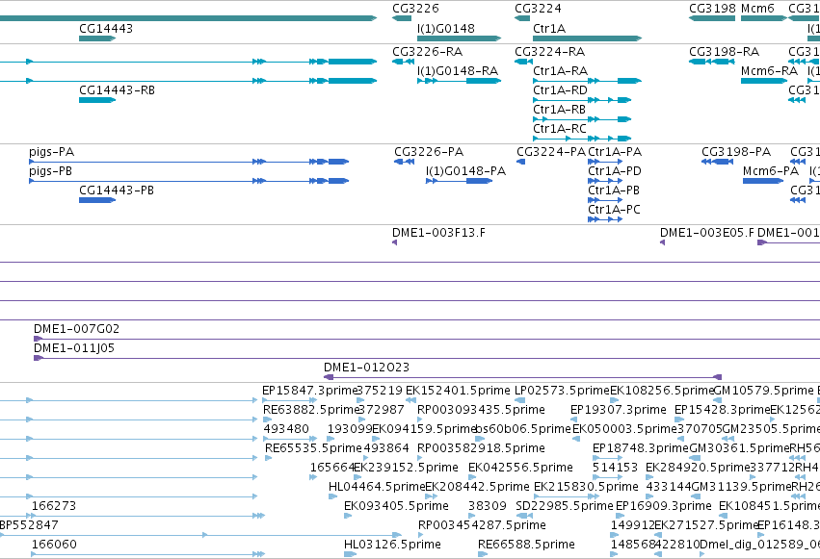The width and height of the screenshot is (820, 559).
Task: Select EST EP15847.3prime
Action: coord(309,391)
